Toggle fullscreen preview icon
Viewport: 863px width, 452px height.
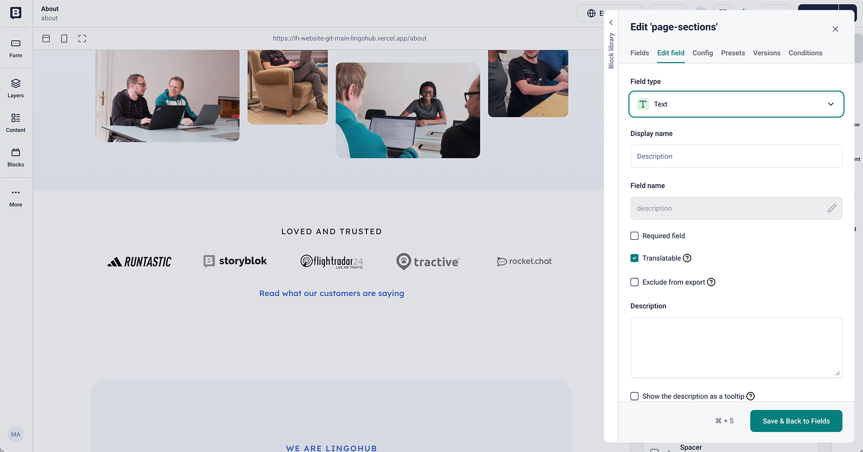(x=82, y=39)
